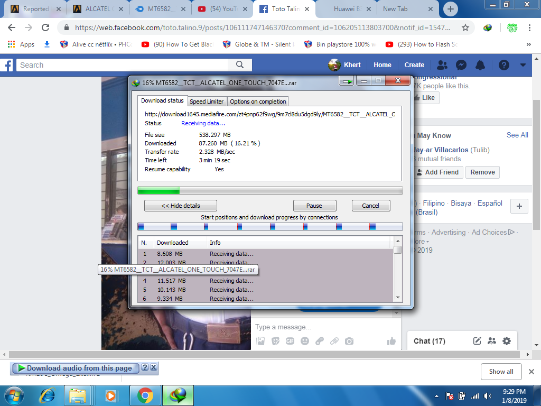541x406 pixels.
Task: Open the Messenger icon in Facebook header
Action: 461,65
